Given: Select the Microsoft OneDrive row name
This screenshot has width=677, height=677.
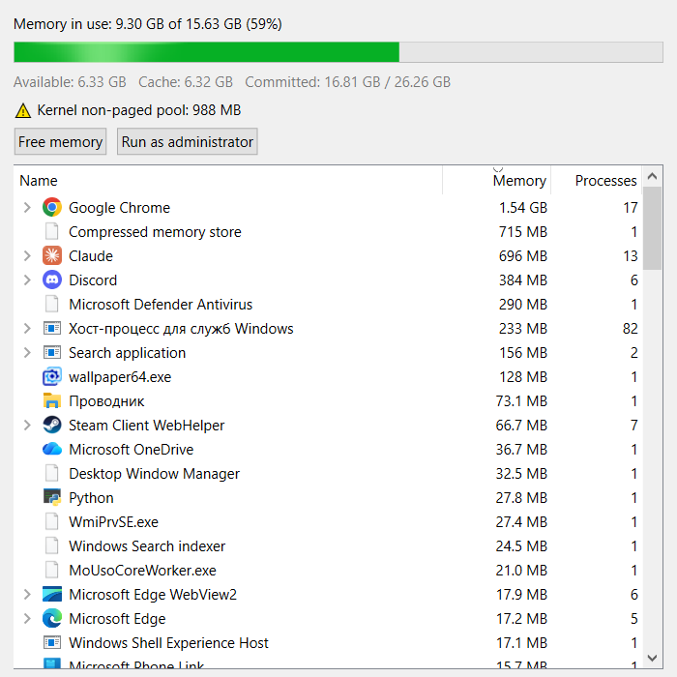Looking at the screenshot, I should tap(132, 450).
